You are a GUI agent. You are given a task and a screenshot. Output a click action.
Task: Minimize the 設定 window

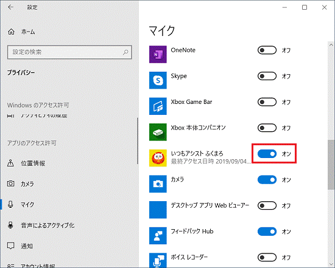point(284,7)
